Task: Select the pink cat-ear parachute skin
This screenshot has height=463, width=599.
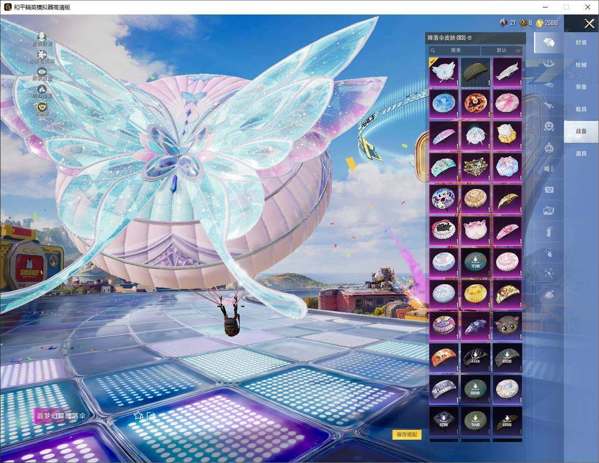Action: click(x=476, y=231)
